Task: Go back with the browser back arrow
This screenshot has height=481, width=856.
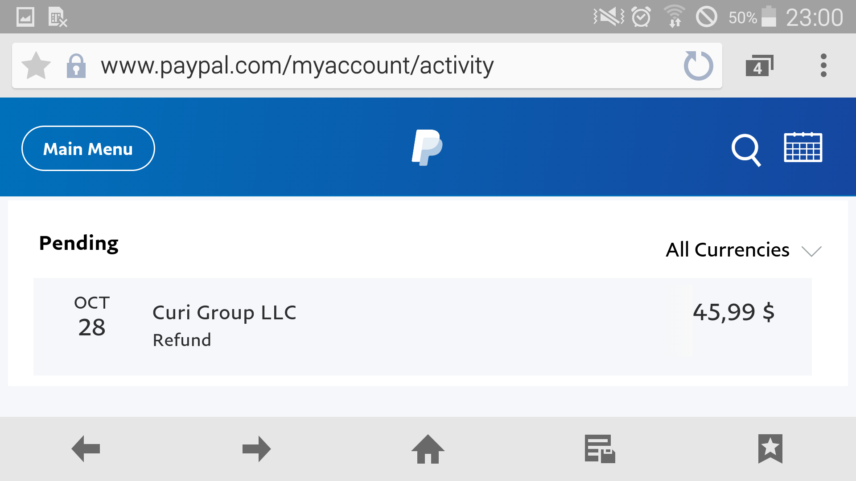Action: pyautogui.click(x=86, y=448)
